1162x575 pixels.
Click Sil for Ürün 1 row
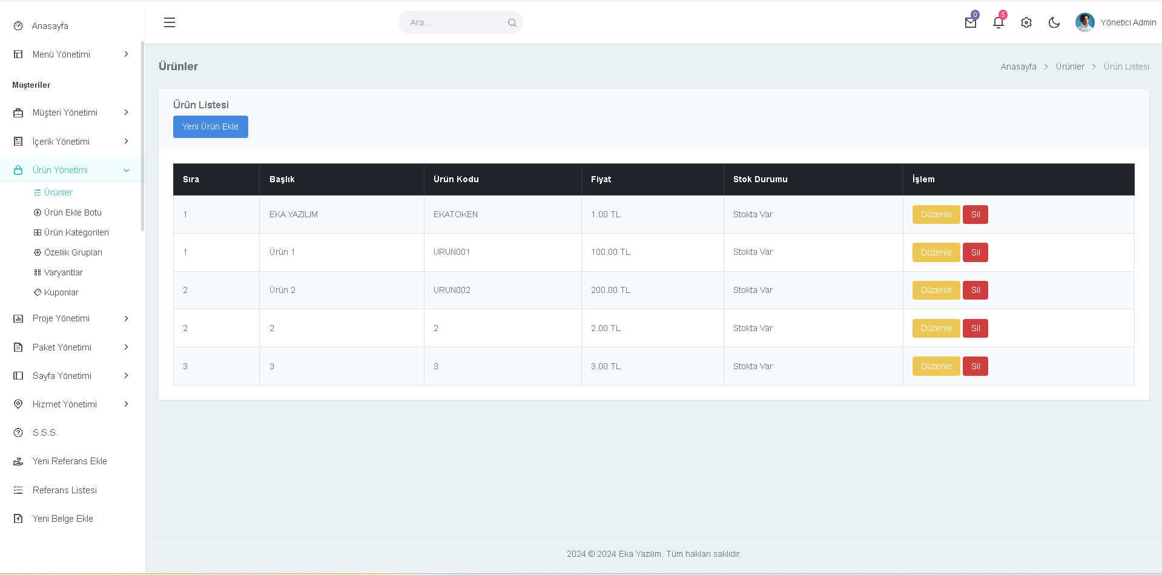pos(975,252)
